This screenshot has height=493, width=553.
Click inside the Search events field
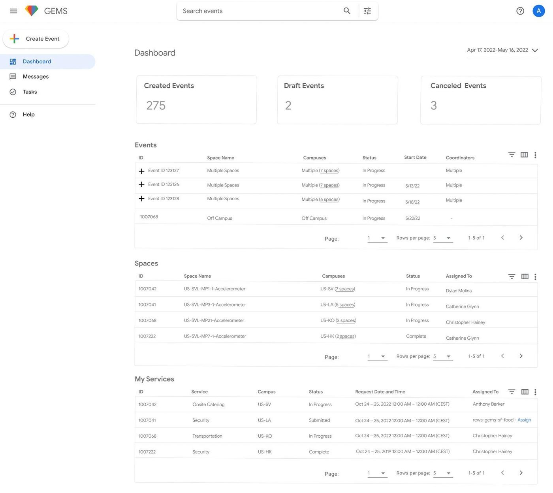pyautogui.click(x=257, y=11)
